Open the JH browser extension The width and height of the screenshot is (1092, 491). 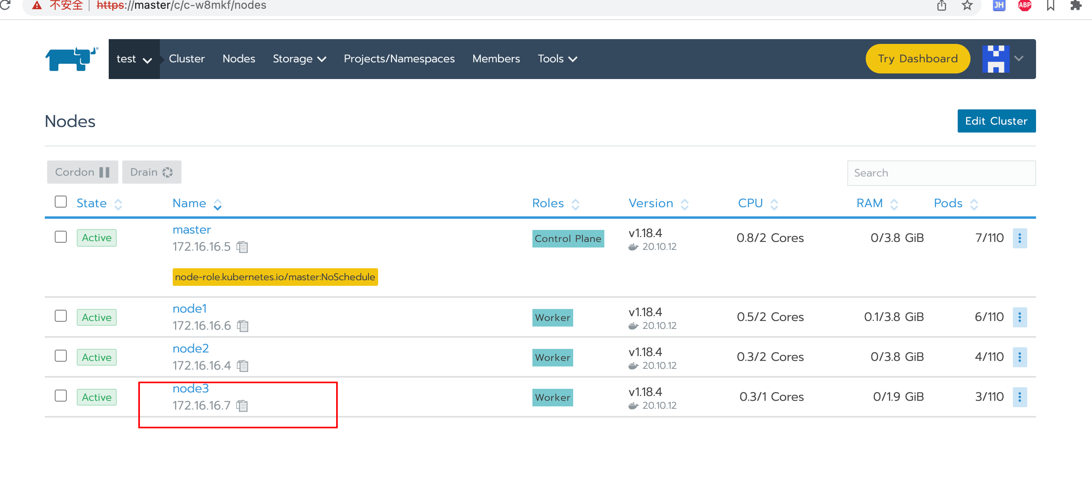point(999,6)
